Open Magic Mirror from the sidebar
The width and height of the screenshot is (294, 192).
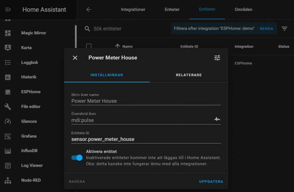[x=34, y=33]
